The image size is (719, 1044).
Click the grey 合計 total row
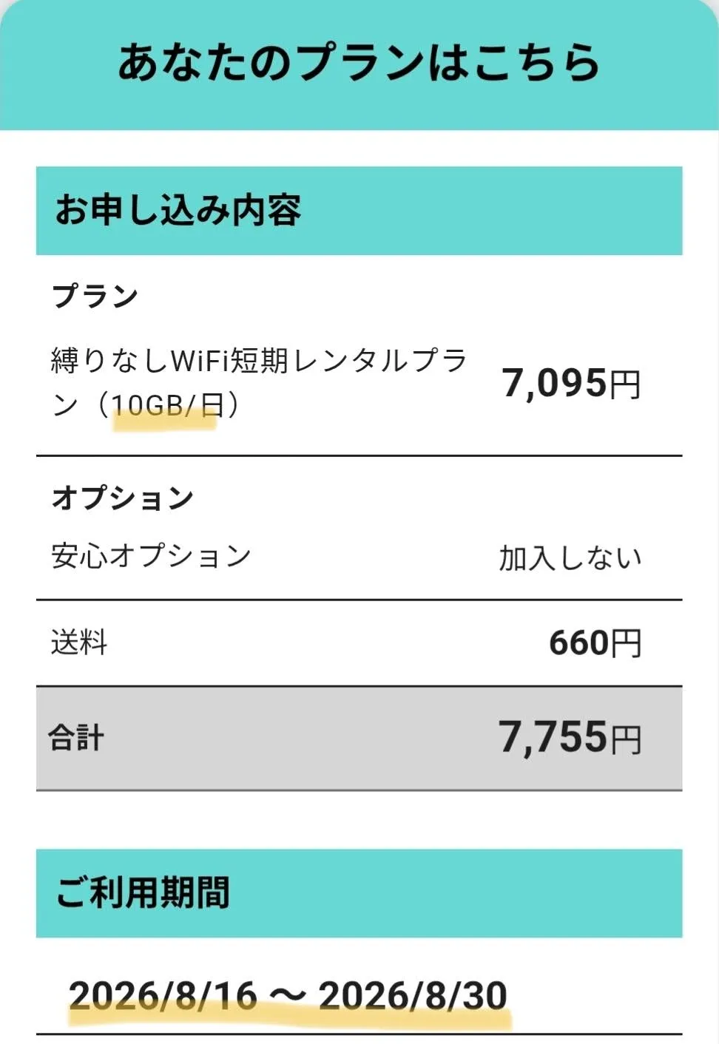[359, 738]
